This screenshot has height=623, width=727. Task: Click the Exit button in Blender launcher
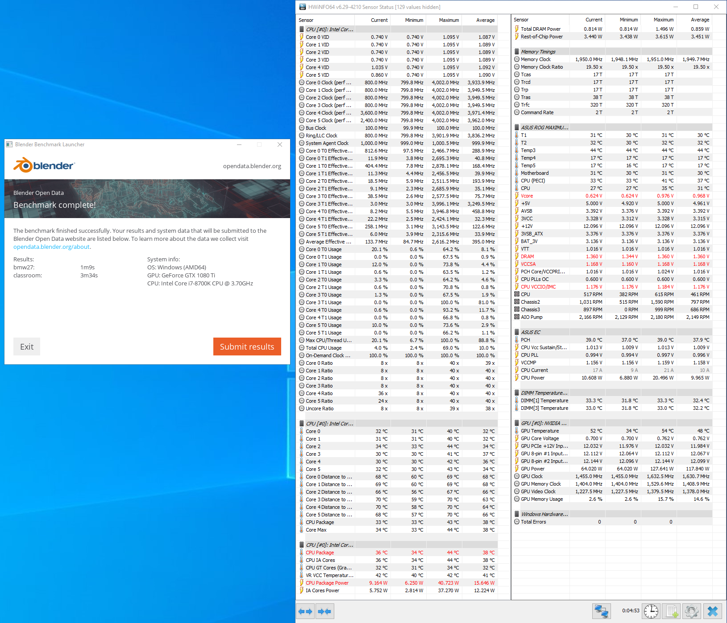(x=27, y=347)
